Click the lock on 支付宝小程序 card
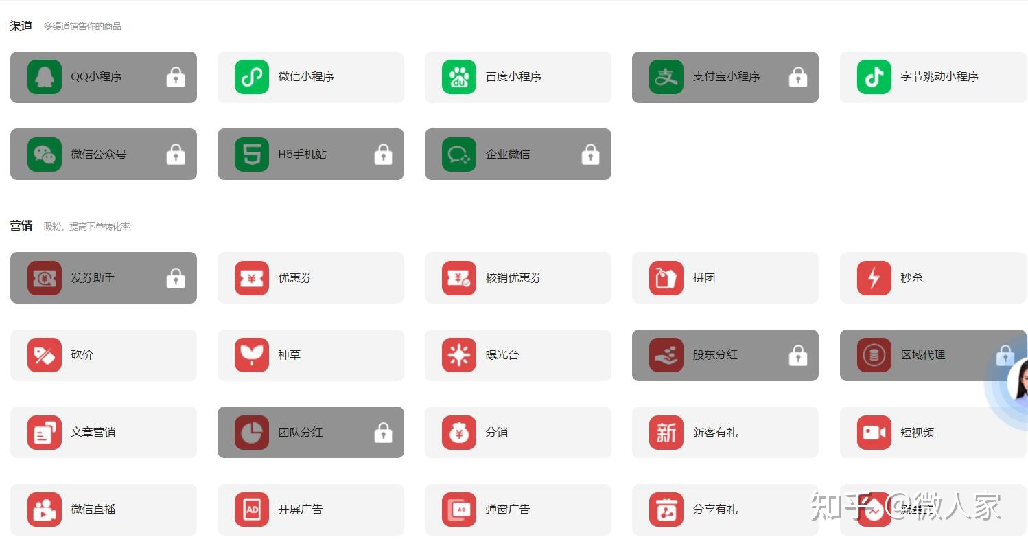 pos(798,77)
